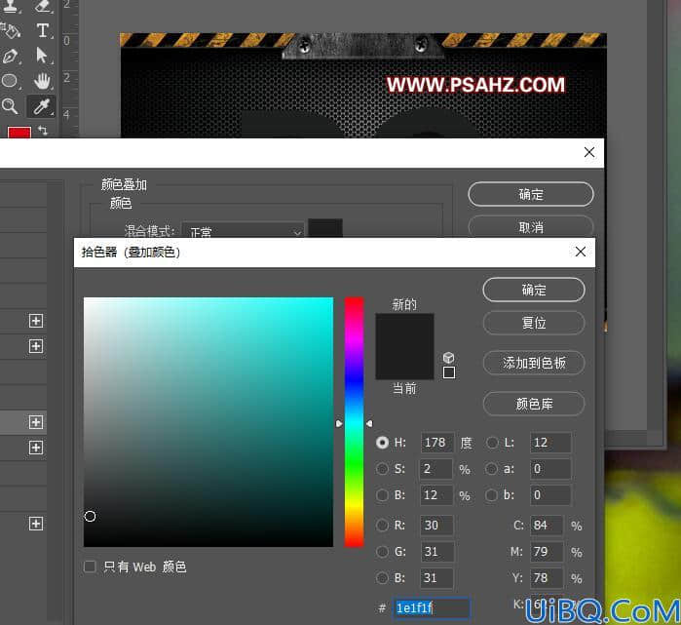Click the brightness B percentage field

(436, 495)
